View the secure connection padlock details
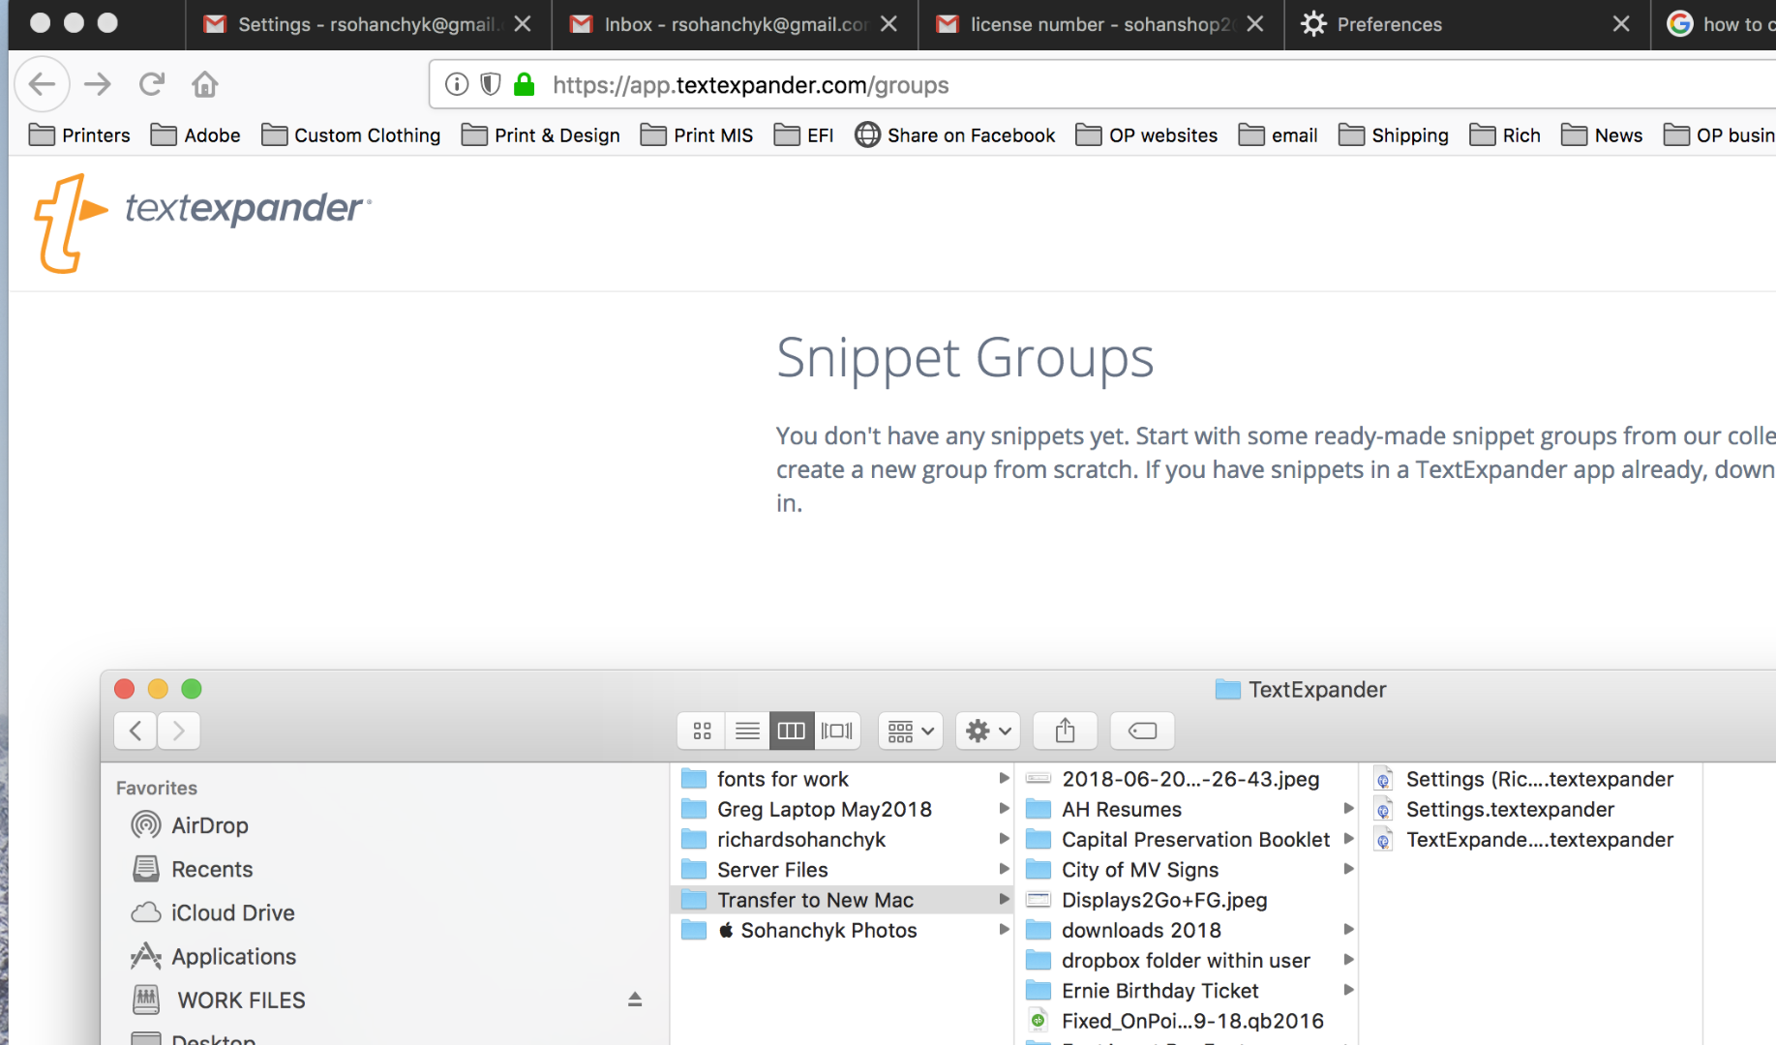Viewport: 1776px width, 1045px height. [x=525, y=85]
